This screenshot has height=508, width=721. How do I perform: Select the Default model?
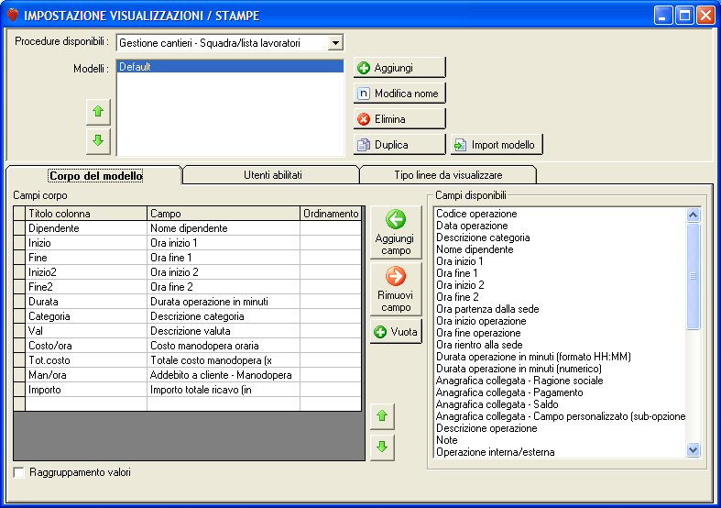click(230, 66)
